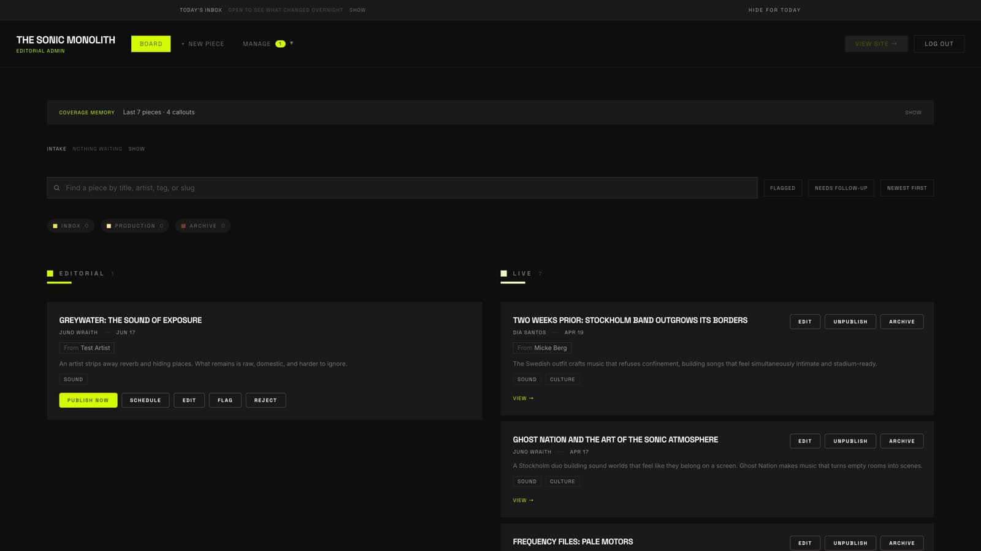Log out of the editorial admin
Image resolution: width=981 pixels, height=551 pixels.
click(x=939, y=43)
